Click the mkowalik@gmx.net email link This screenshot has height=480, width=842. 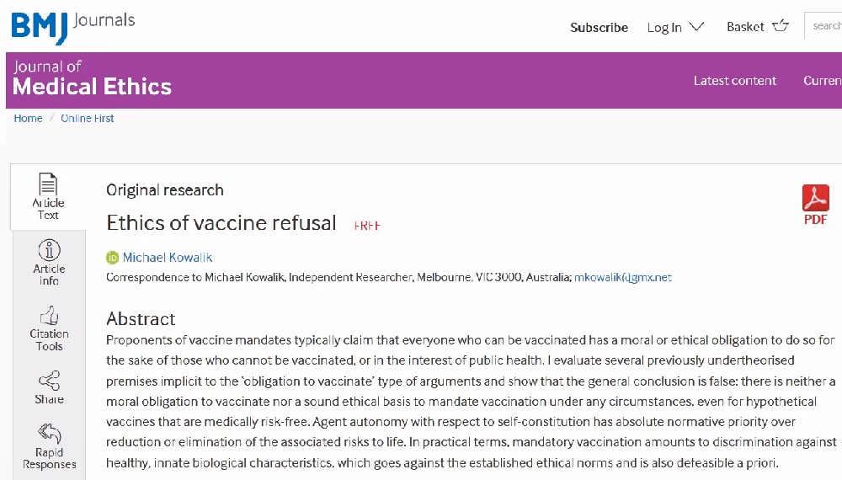[623, 278]
